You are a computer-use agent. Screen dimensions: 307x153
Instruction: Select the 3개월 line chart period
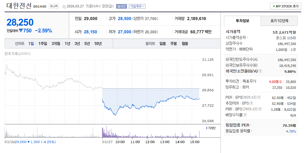(56, 43)
